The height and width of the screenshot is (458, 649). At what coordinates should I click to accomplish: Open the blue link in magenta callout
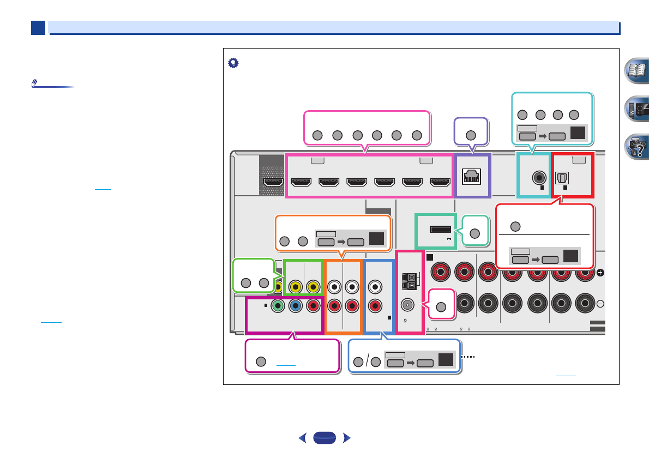(286, 361)
